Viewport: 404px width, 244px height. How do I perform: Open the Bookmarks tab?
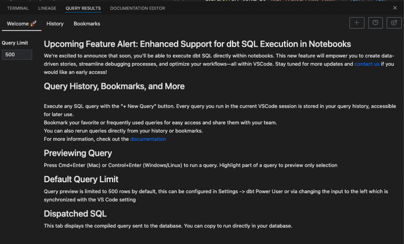[87, 24]
